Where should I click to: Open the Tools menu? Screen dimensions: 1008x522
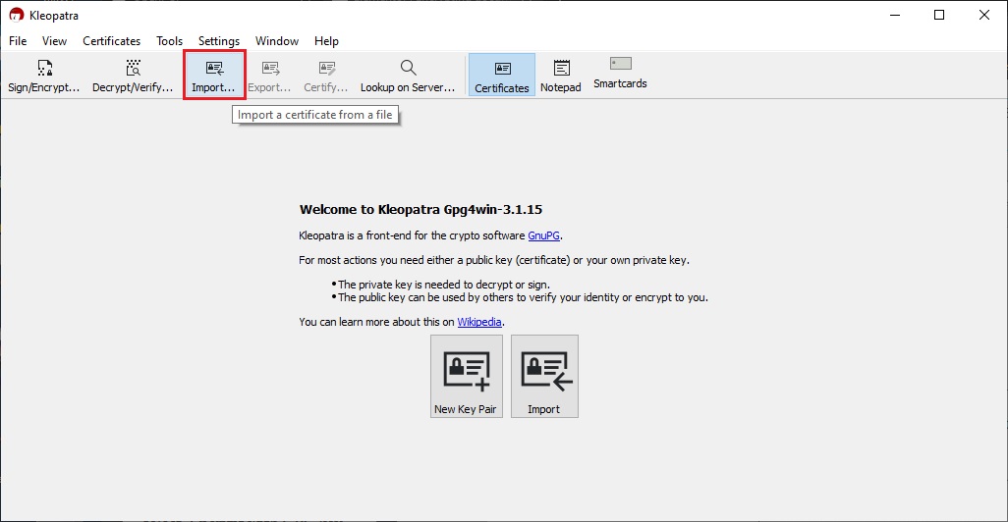169,41
